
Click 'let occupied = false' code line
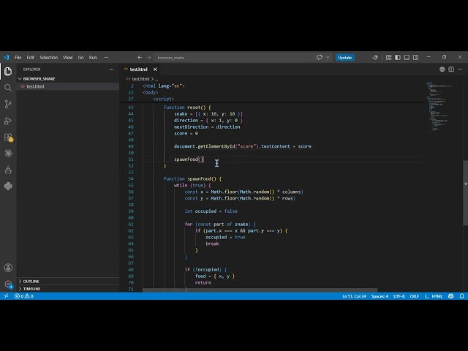click(211, 211)
